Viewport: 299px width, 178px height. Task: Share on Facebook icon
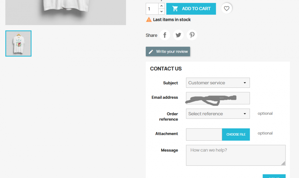click(164, 35)
